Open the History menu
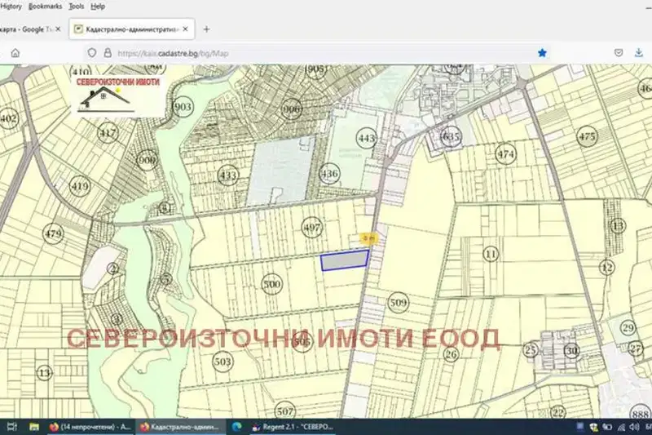 (11, 7)
